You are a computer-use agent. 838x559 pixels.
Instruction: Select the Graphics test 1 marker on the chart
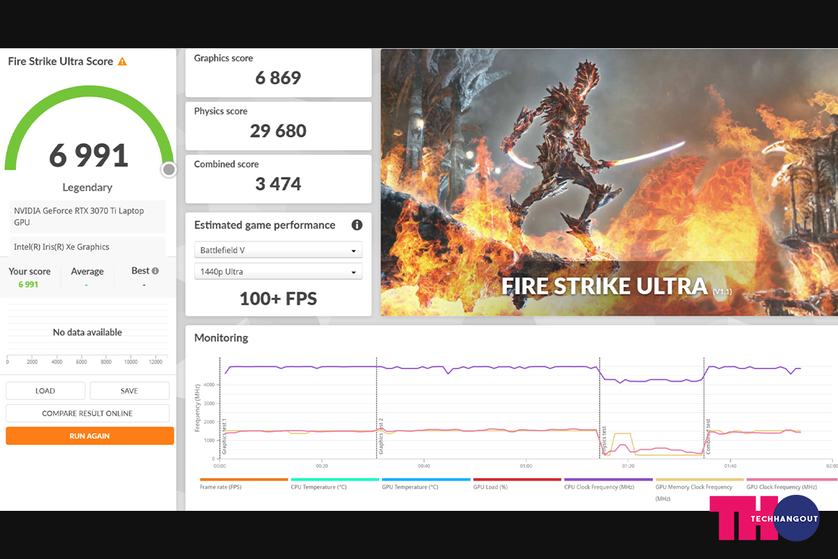[224, 437]
